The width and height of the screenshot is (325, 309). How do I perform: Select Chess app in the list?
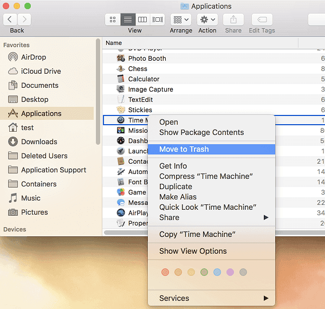[214, 69]
